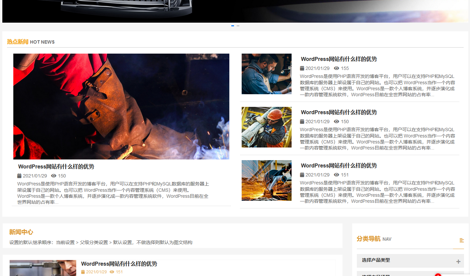Click the eye icon next to the 155 view count
The height and width of the screenshot is (276, 470).
(x=337, y=68)
